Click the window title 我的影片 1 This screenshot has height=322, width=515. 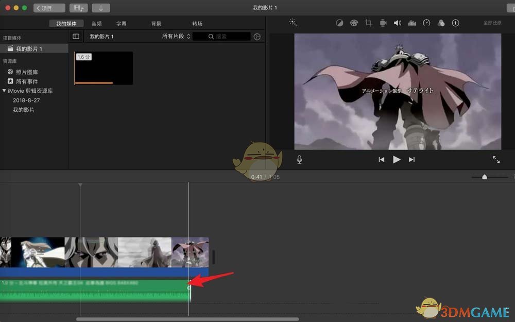coord(265,8)
